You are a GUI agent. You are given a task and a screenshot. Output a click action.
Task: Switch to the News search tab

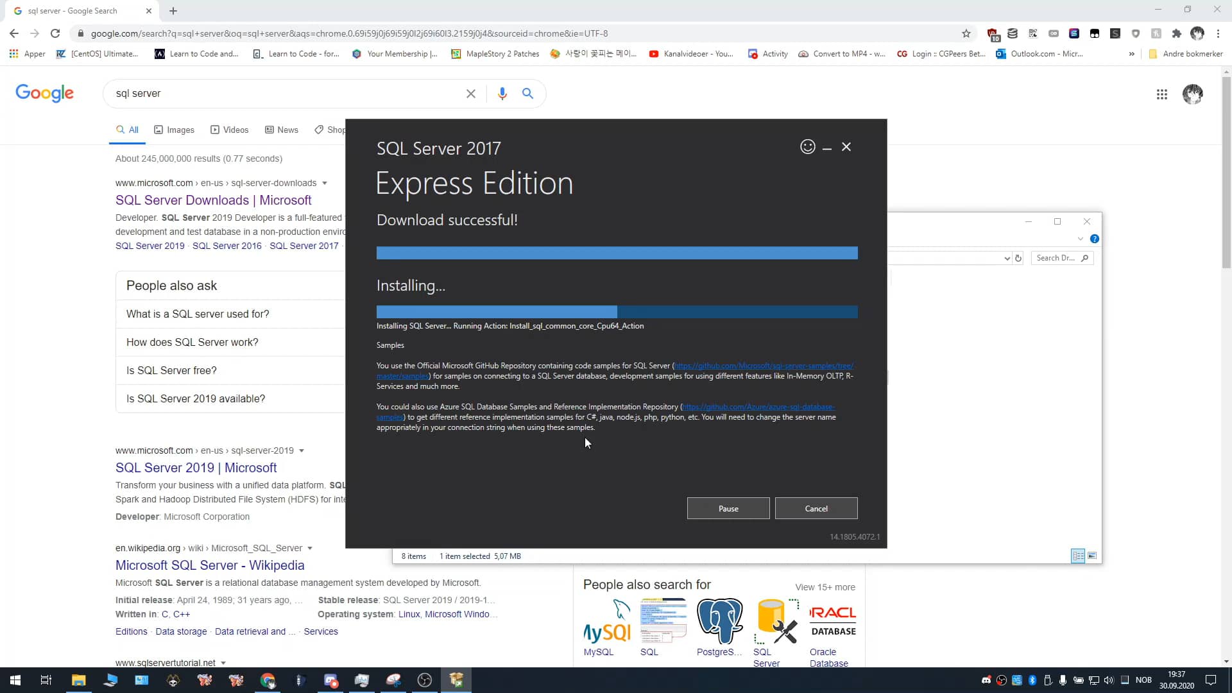(x=282, y=130)
